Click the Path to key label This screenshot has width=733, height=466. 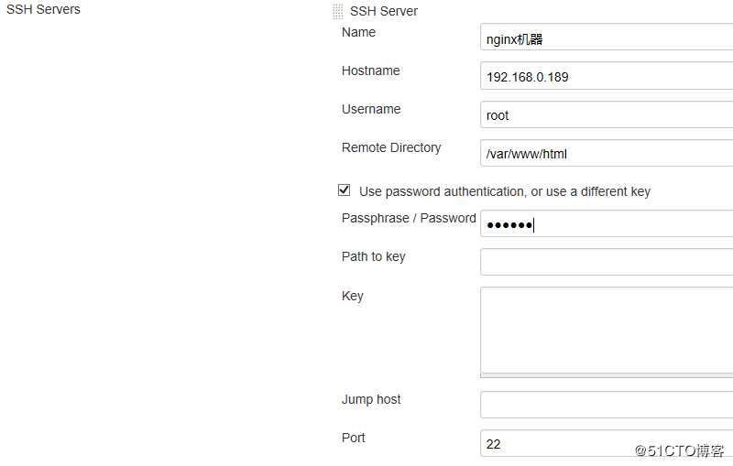[x=373, y=256]
